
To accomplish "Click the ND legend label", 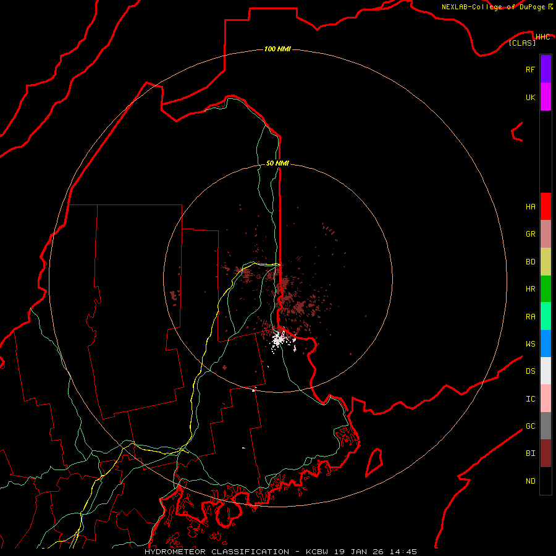I will (530, 481).
